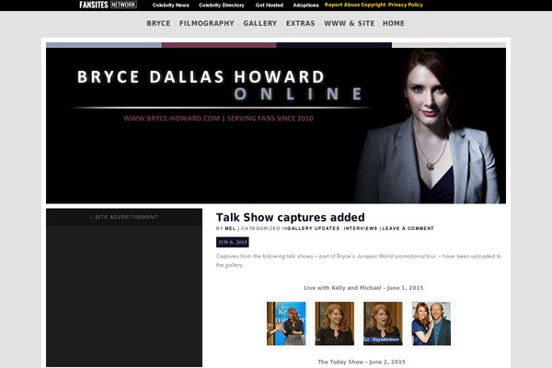
Task: Click the Bryce Dallas Howard Online header banner
Action: pyautogui.click(x=276, y=125)
